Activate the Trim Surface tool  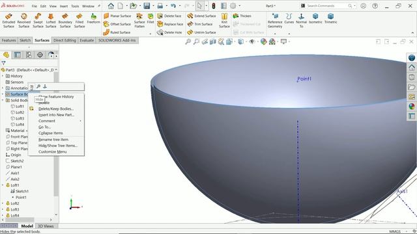tap(200, 24)
